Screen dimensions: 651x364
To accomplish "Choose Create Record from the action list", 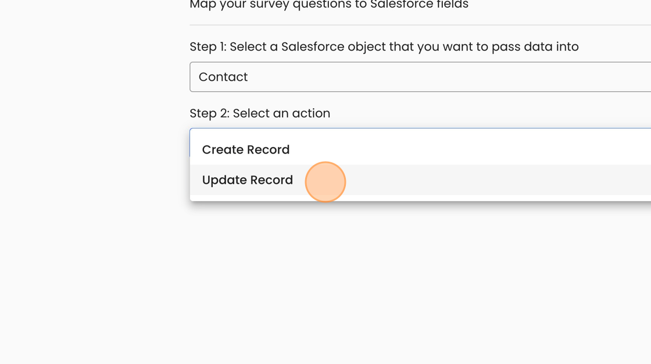I will [246, 150].
